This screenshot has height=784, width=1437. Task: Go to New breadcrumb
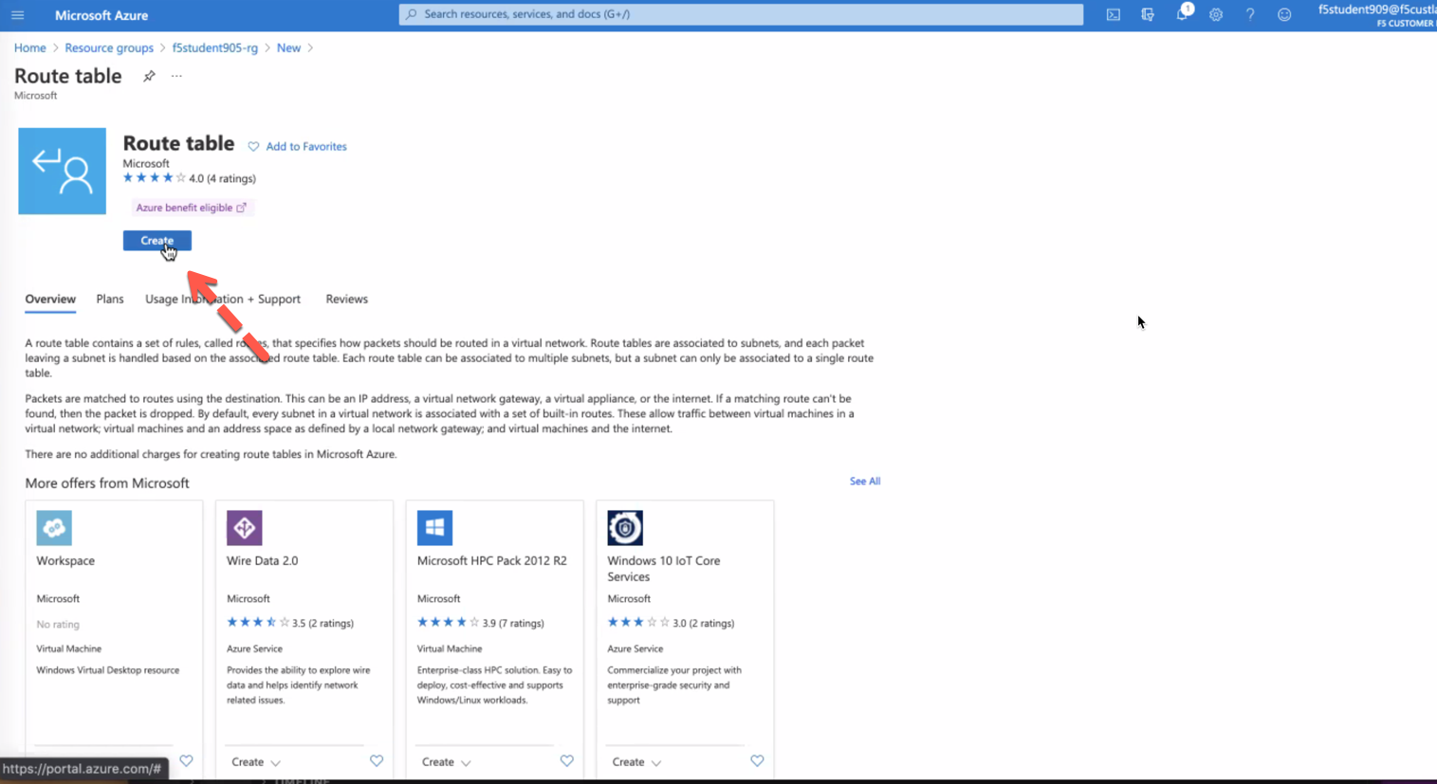coord(288,48)
